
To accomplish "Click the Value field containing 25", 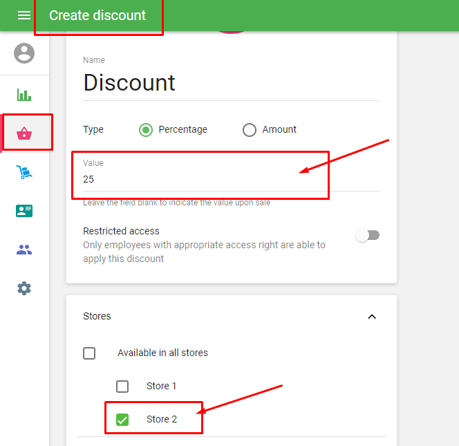I will tap(200, 179).
